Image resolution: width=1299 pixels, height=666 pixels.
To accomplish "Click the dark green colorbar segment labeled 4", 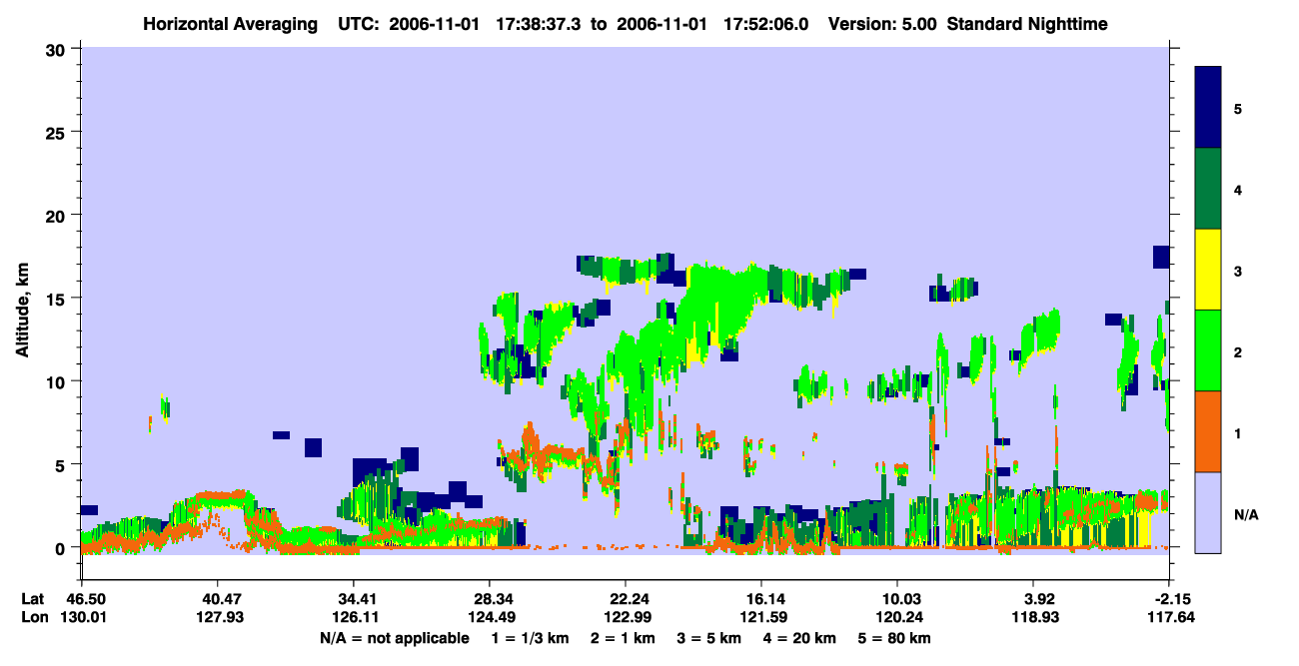I will [1208, 189].
